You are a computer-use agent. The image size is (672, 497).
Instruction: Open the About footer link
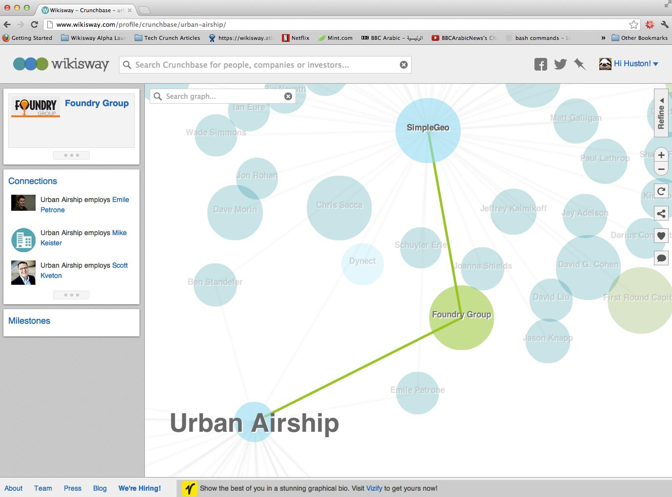tap(14, 488)
